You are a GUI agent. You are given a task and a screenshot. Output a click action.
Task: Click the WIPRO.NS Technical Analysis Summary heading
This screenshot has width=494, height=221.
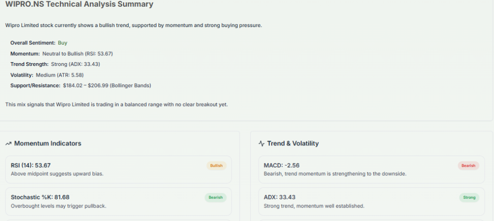(79, 4)
